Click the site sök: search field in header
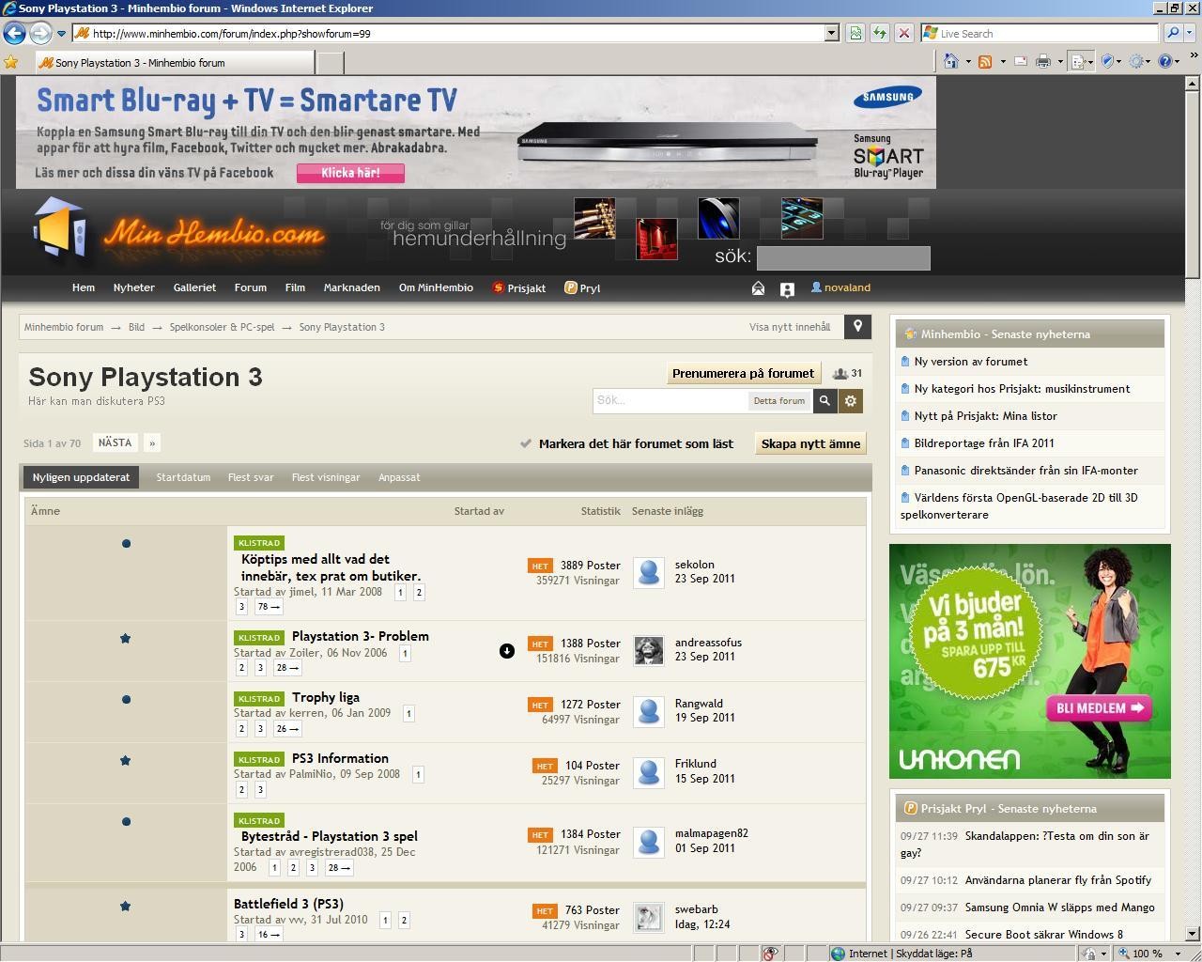This screenshot has width=1202, height=962. coord(843,257)
